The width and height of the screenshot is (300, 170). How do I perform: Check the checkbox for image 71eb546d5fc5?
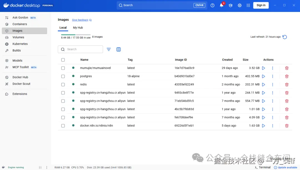pos(63,101)
